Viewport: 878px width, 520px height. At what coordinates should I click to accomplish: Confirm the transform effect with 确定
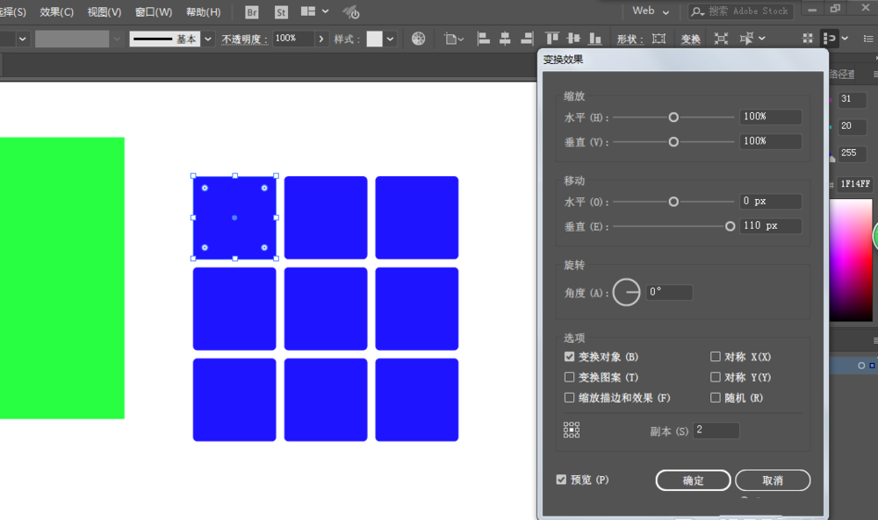[x=693, y=481]
